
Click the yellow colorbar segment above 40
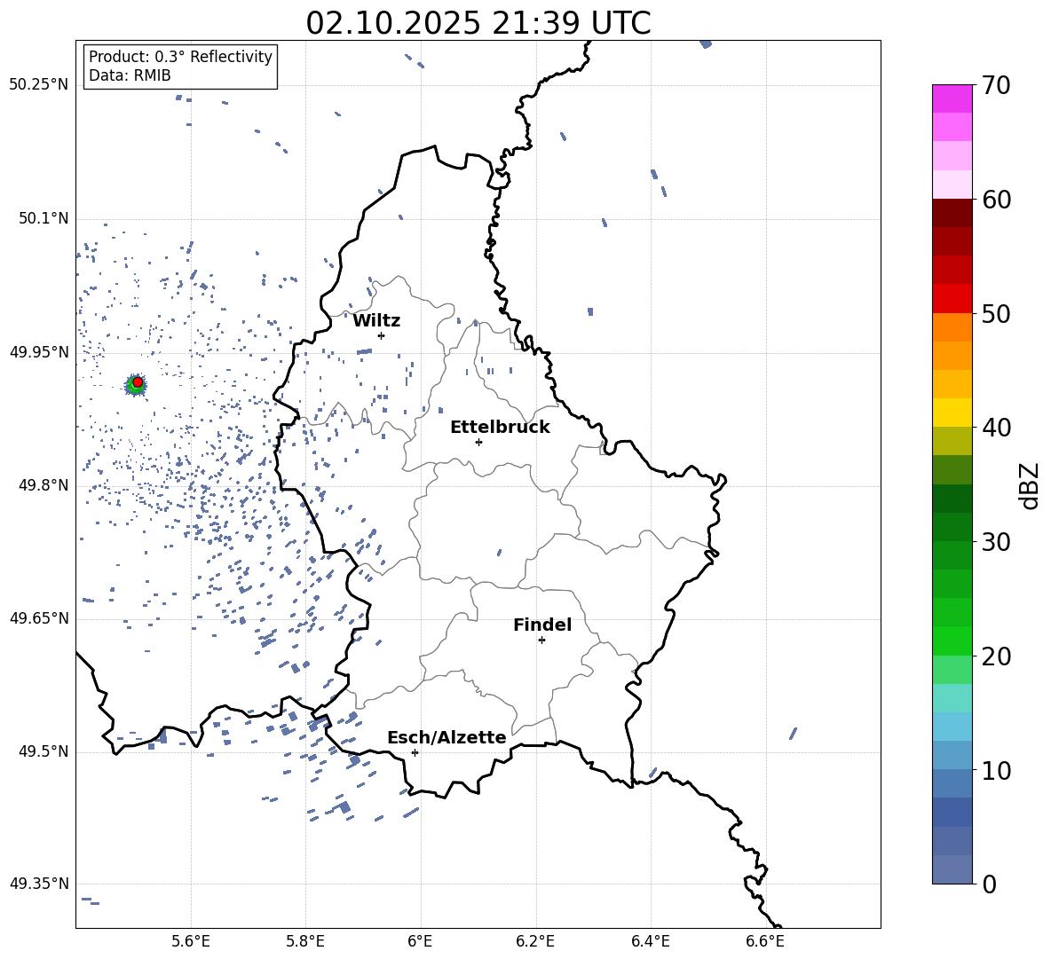(952, 413)
